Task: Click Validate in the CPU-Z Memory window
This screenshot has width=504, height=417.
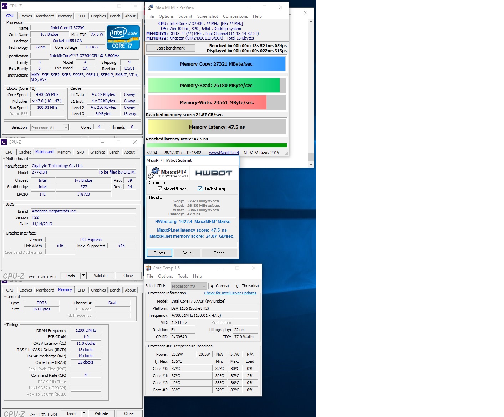Action: (x=101, y=413)
